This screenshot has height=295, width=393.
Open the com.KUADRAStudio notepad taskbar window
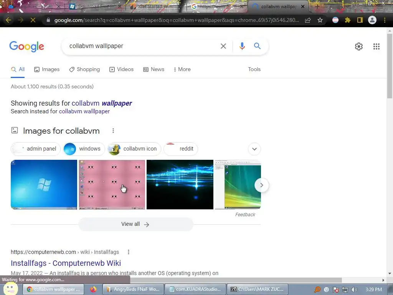point(195,289)
